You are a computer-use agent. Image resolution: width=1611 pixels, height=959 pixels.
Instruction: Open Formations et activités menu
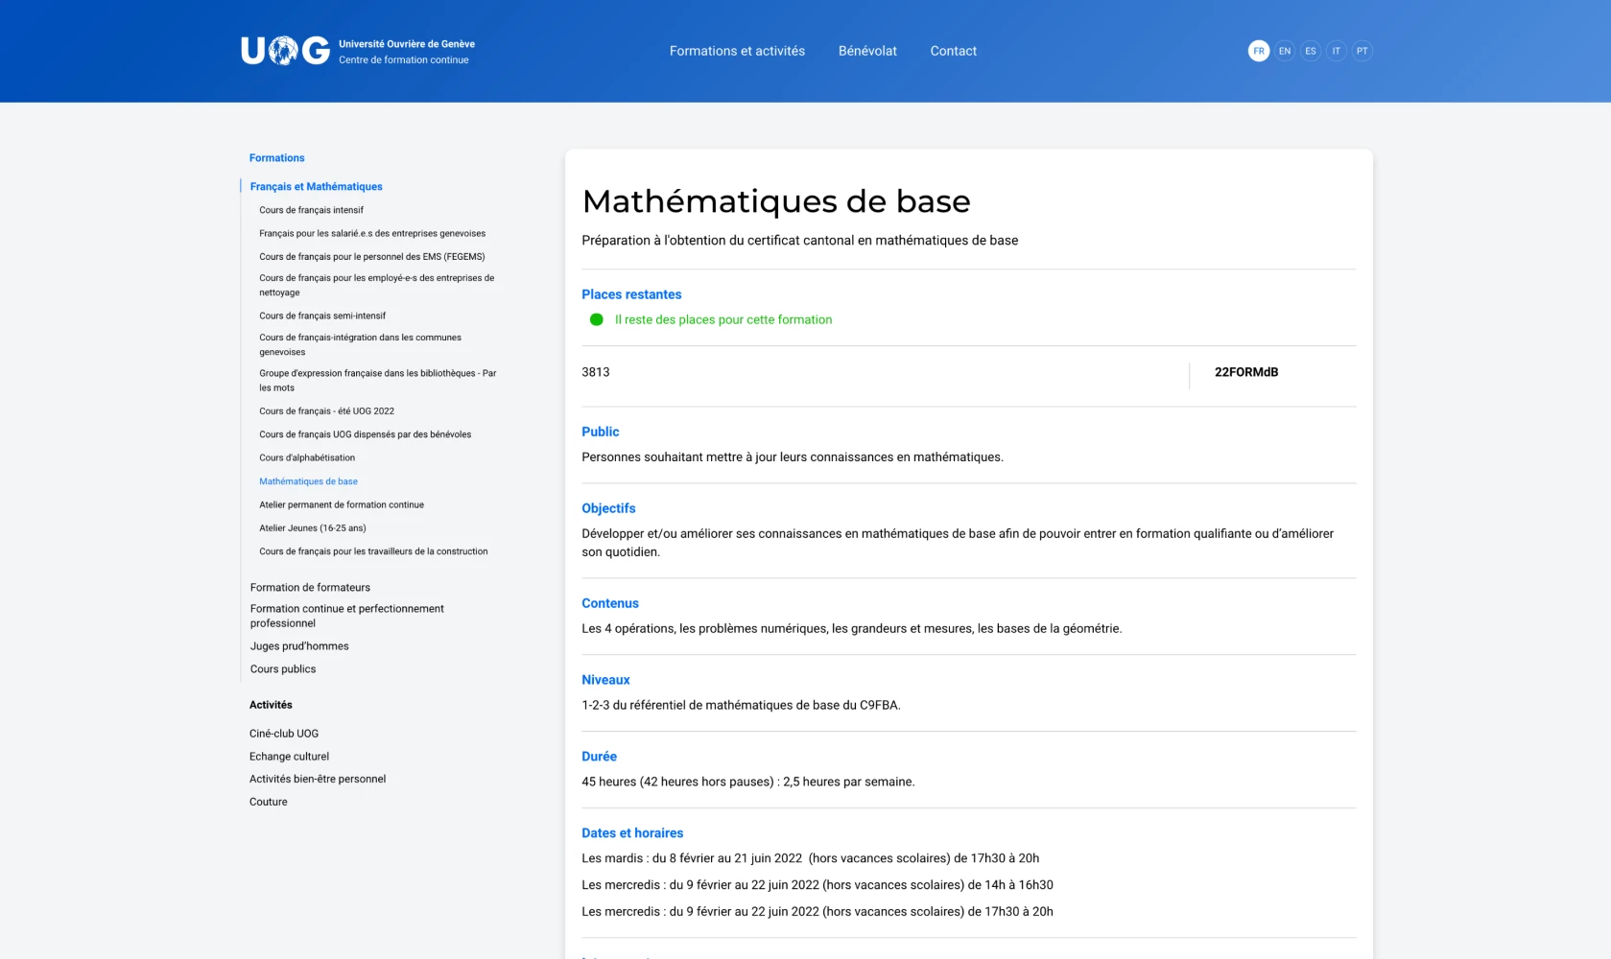tap(737, 51)
